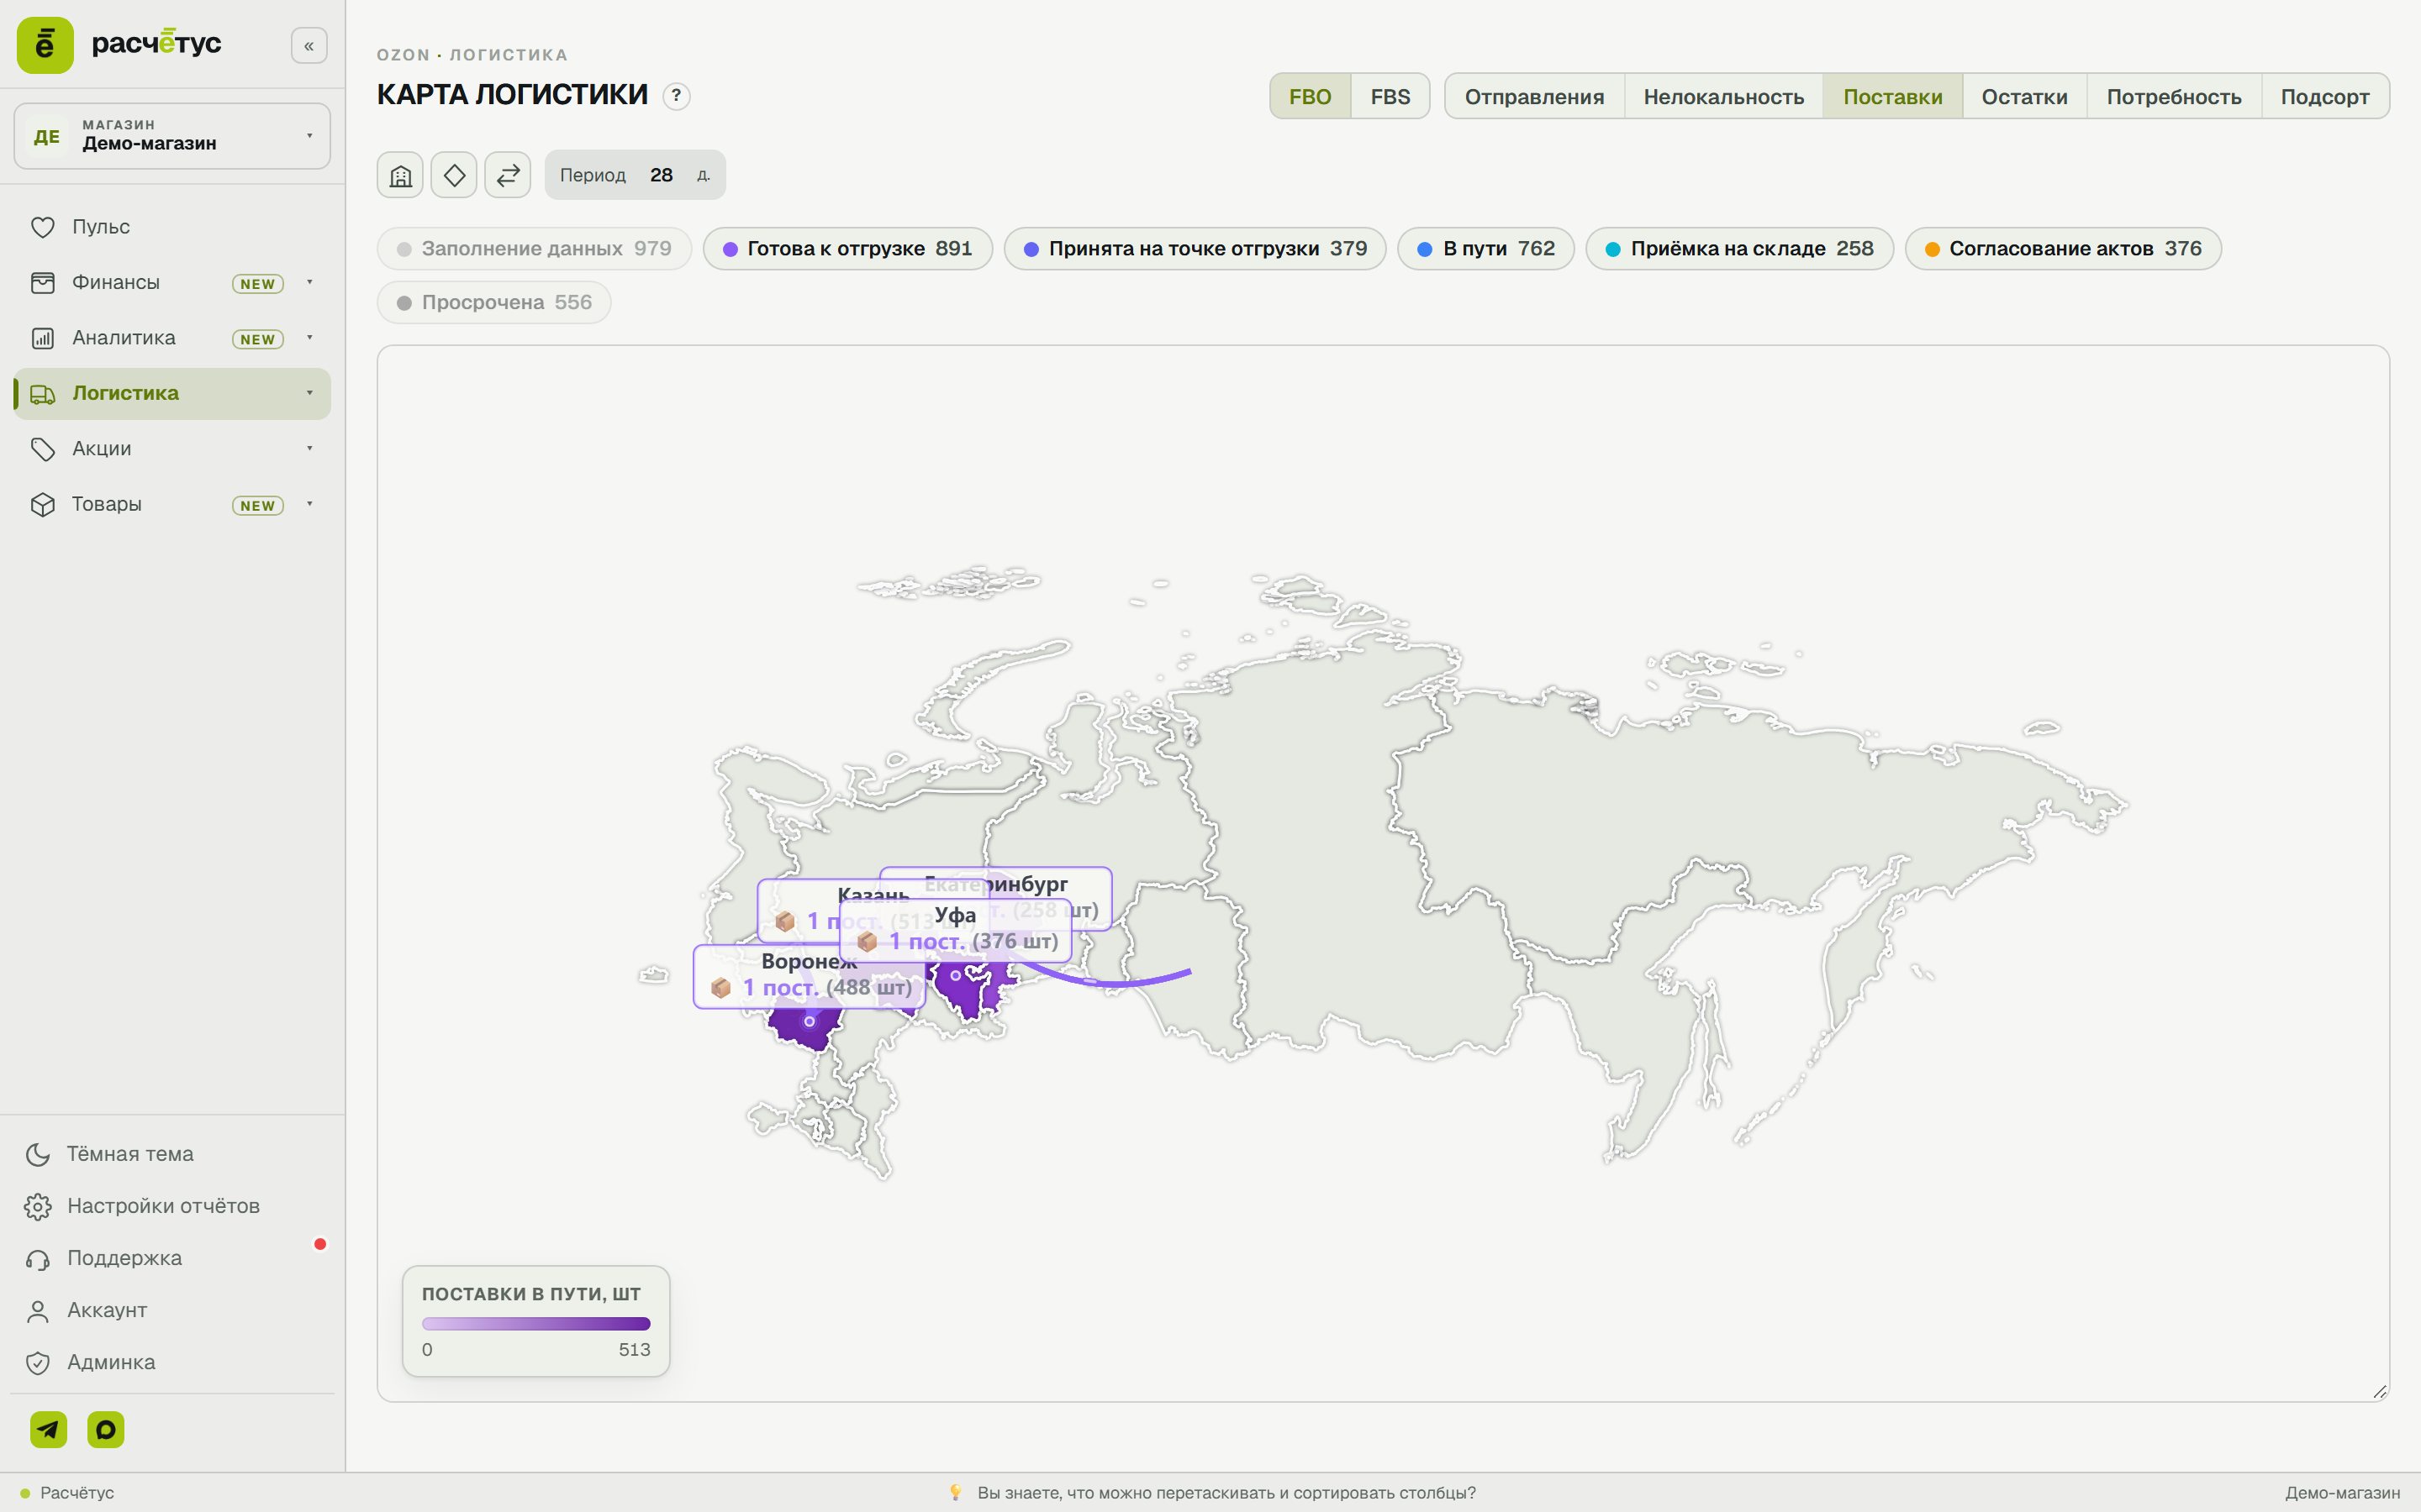Open the Демо-магазин store dropdown
The height and width of the screenshot is (1512, 2421).
tap(172, 136)
